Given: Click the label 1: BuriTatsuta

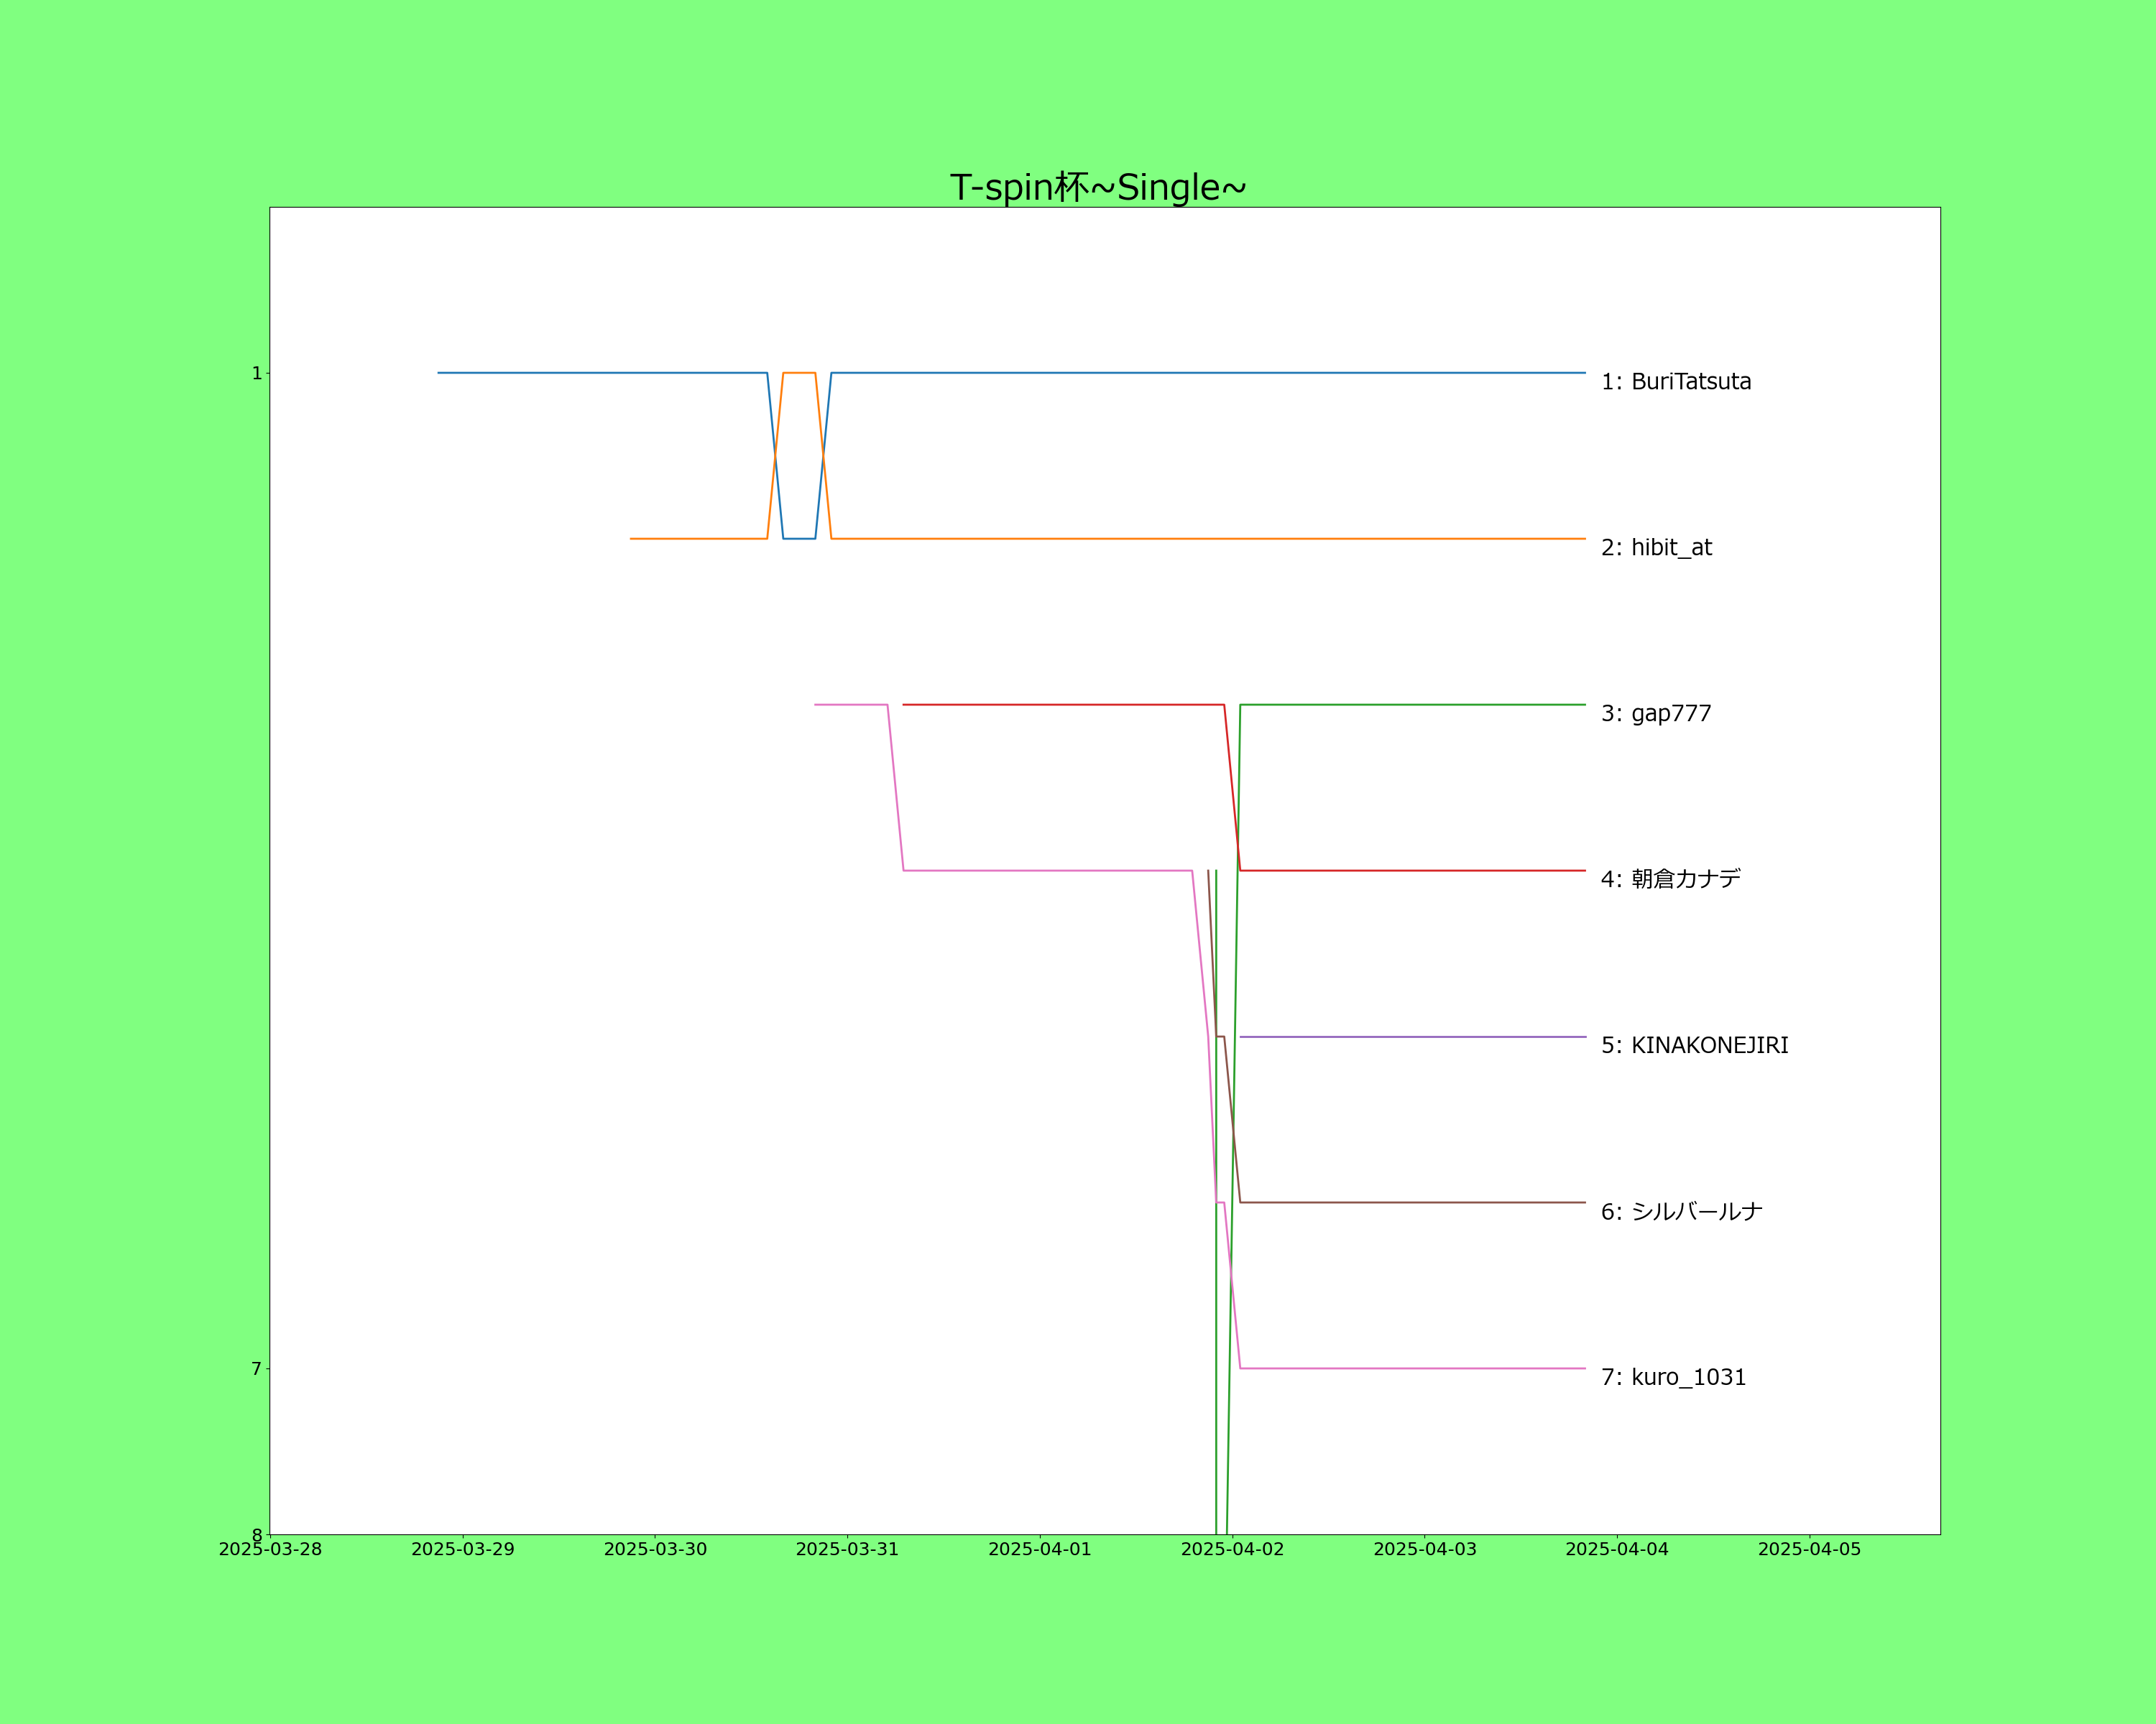Looking at the screenshot, I should click(1675, 381).
